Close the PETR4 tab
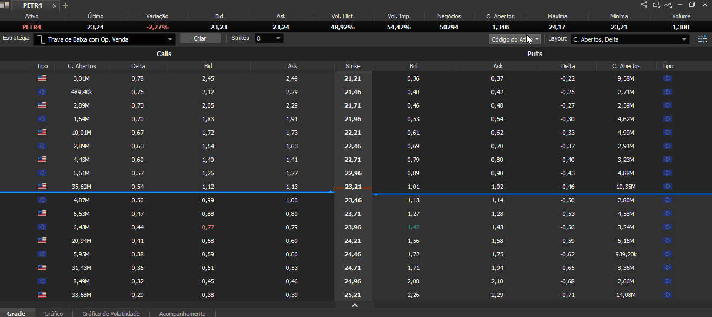Viewport: 712px width, 317px height. coord(55,5)
